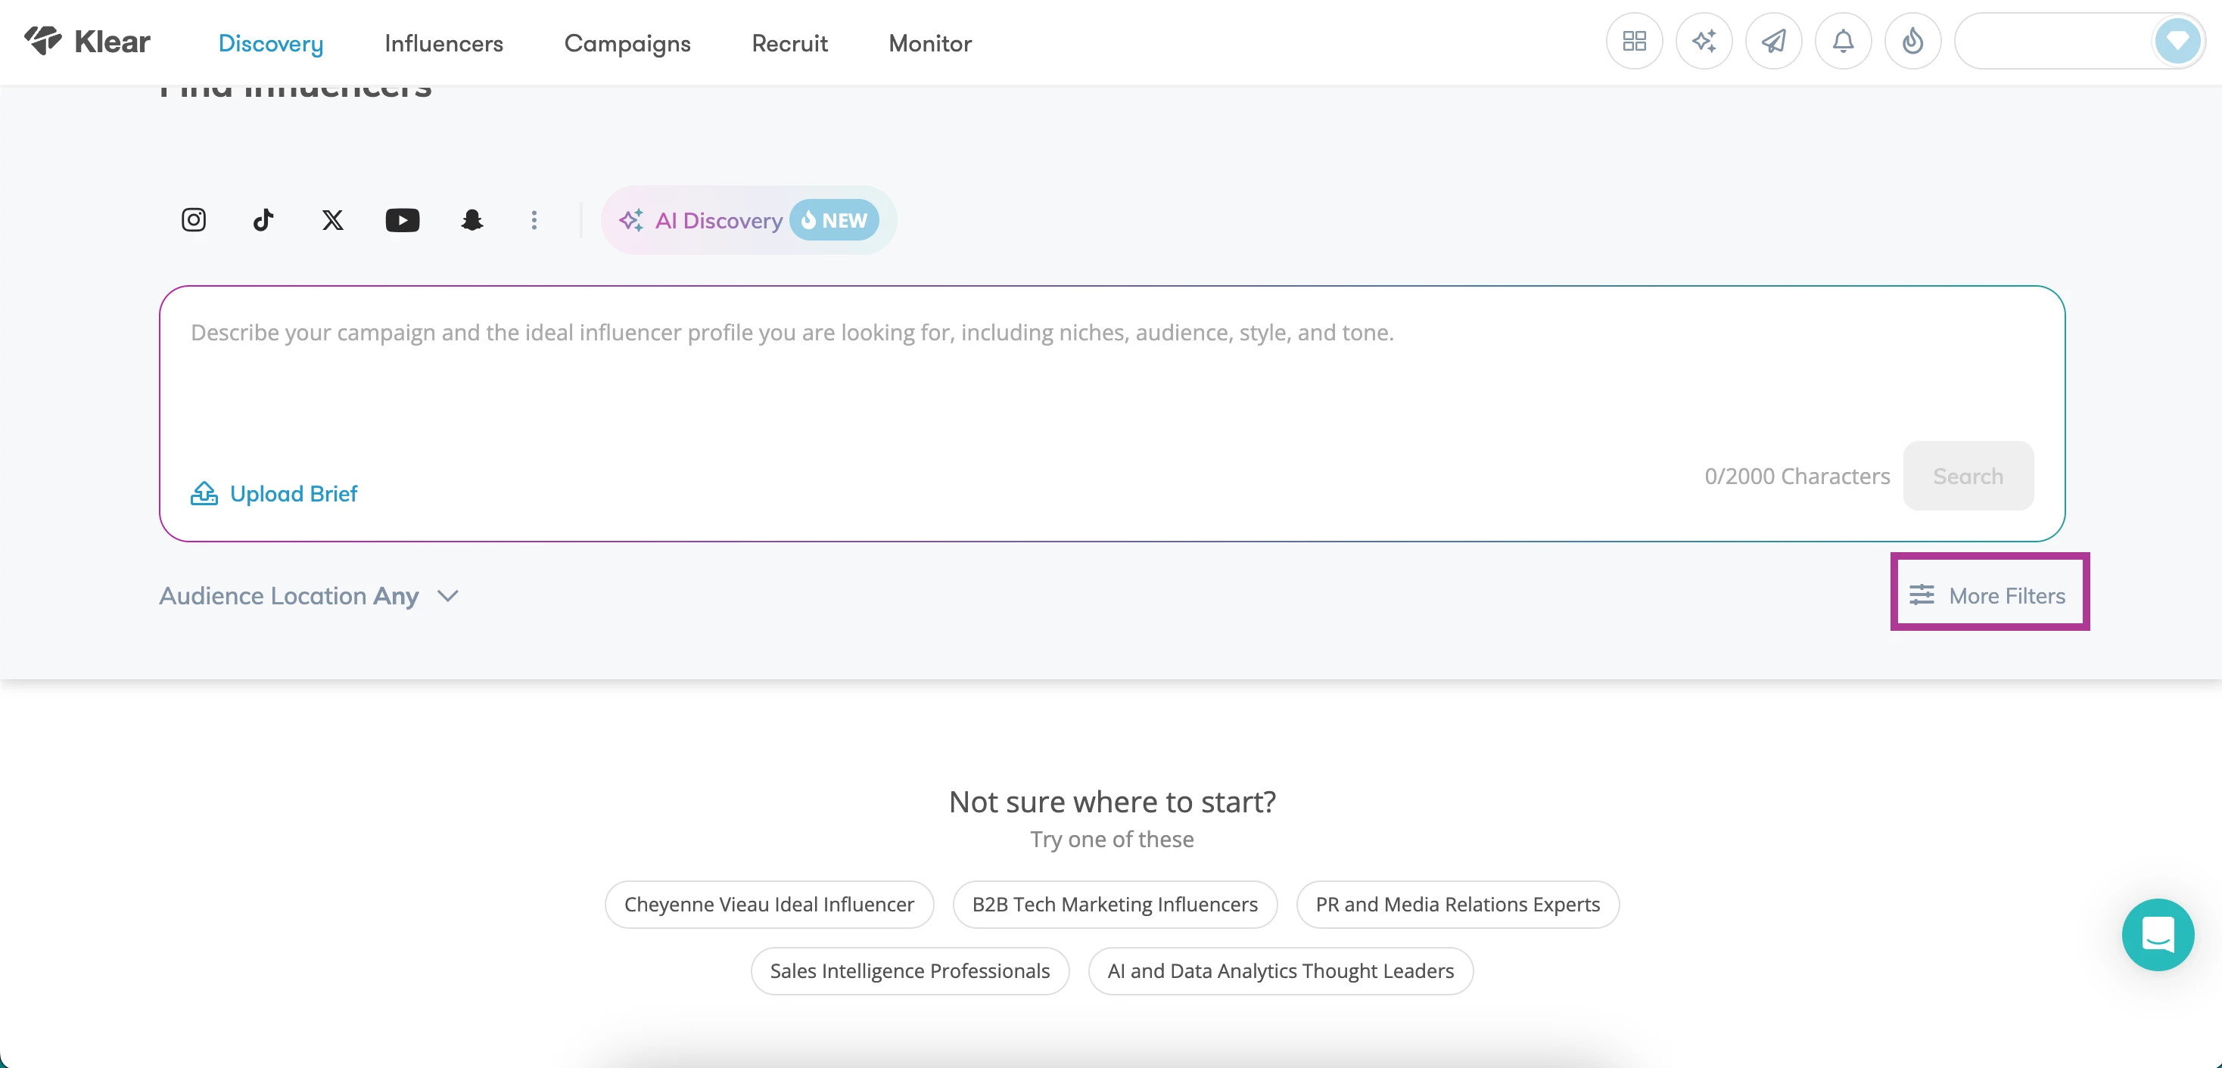Image resolution: width=2222 pixels, height=1068 pixels.
Task: Click the flame trending icon
Action: coord(1912,42)
